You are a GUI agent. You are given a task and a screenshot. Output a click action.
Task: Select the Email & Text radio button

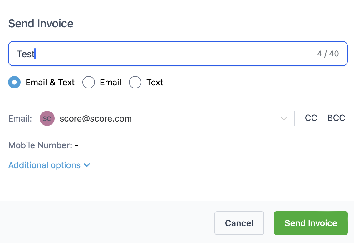(14, 82)
